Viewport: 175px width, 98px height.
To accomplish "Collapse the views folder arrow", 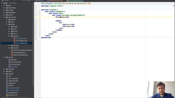I will pyautogui.click(x=7, y=24).
